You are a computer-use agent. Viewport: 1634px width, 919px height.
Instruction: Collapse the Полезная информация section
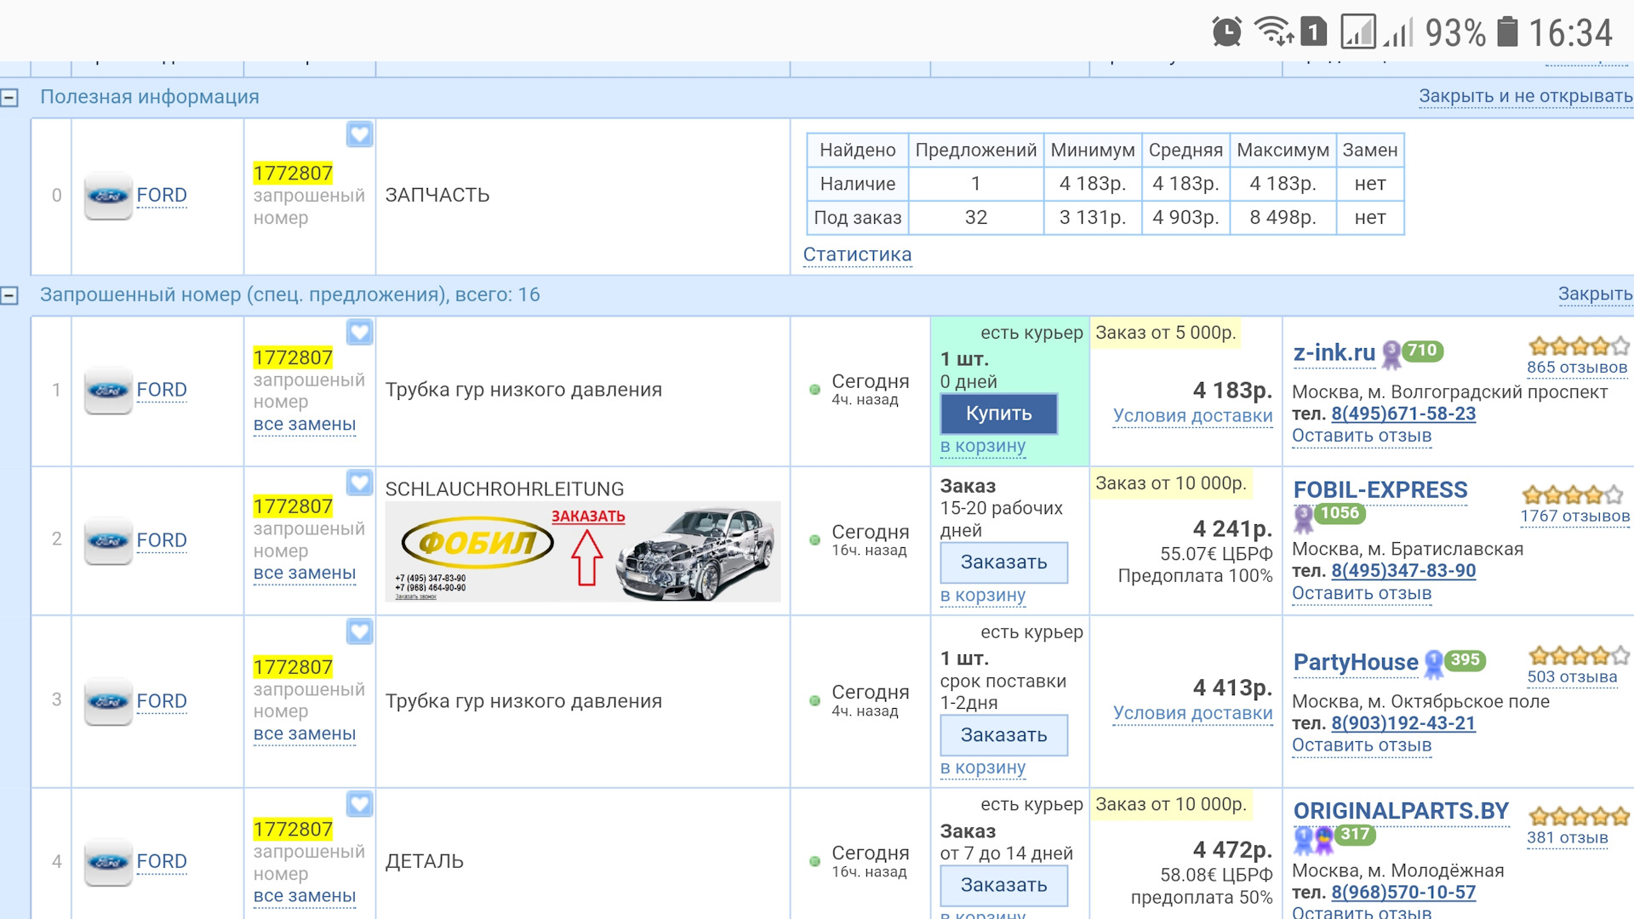(9, 98)
